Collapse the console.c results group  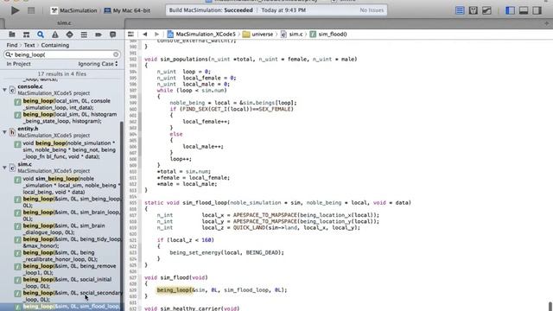click(x=4, y=90)
